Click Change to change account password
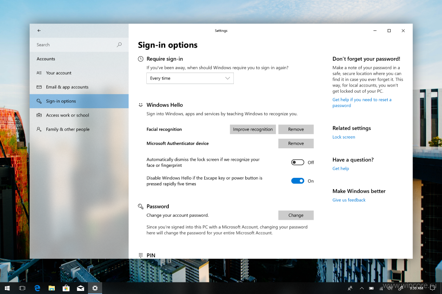The image size is (442, 294). pyautogui.click(x=296, y=215)
